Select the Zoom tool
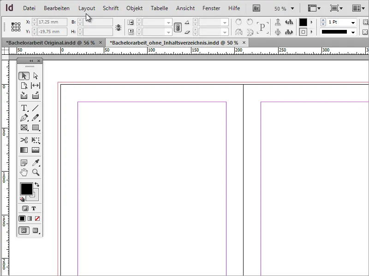This screenshot has width=369, height=276. pos(36,172)
